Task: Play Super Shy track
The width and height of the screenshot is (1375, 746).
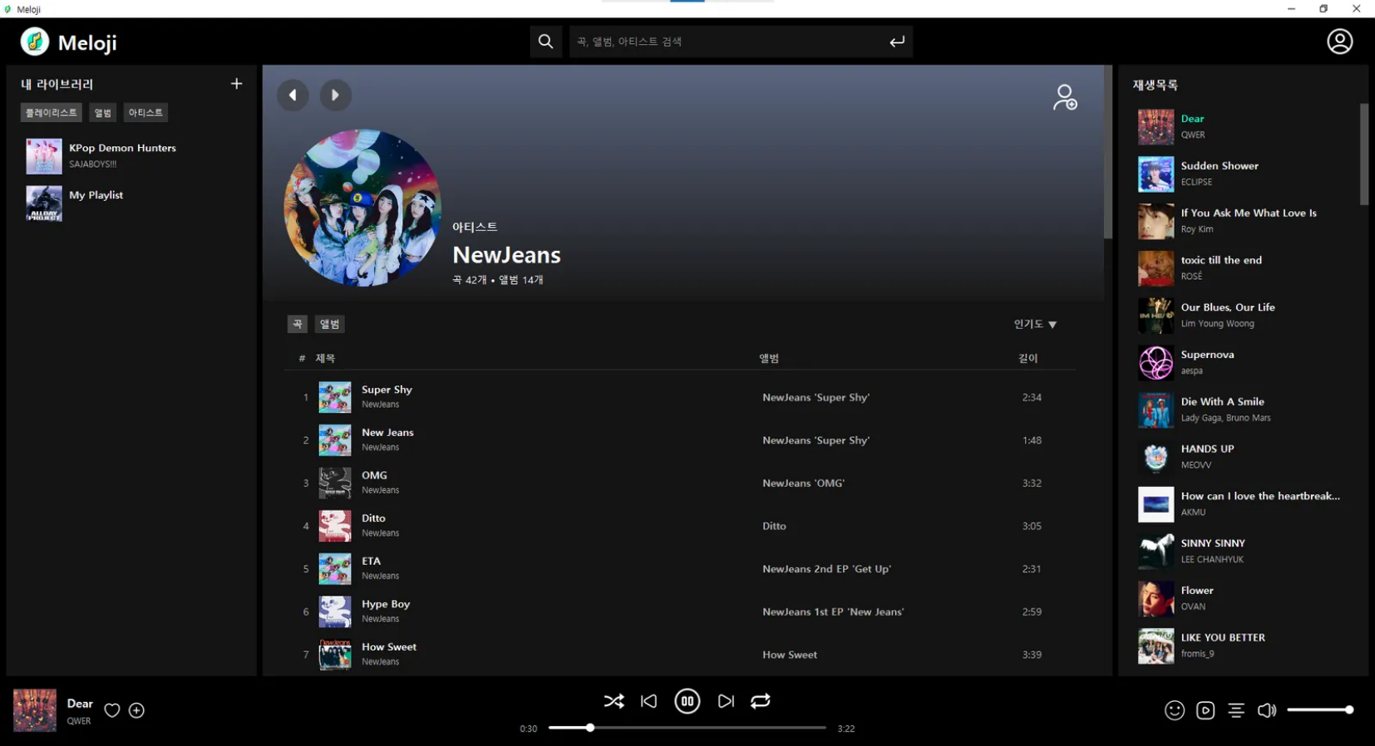Action: tap(680, 397)
